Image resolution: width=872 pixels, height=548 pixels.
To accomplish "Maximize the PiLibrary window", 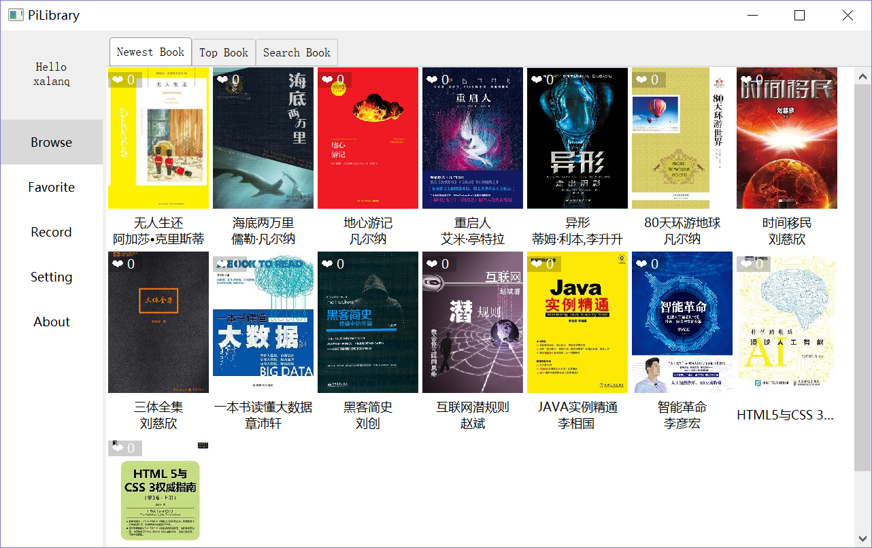I will tap(800, 15).
